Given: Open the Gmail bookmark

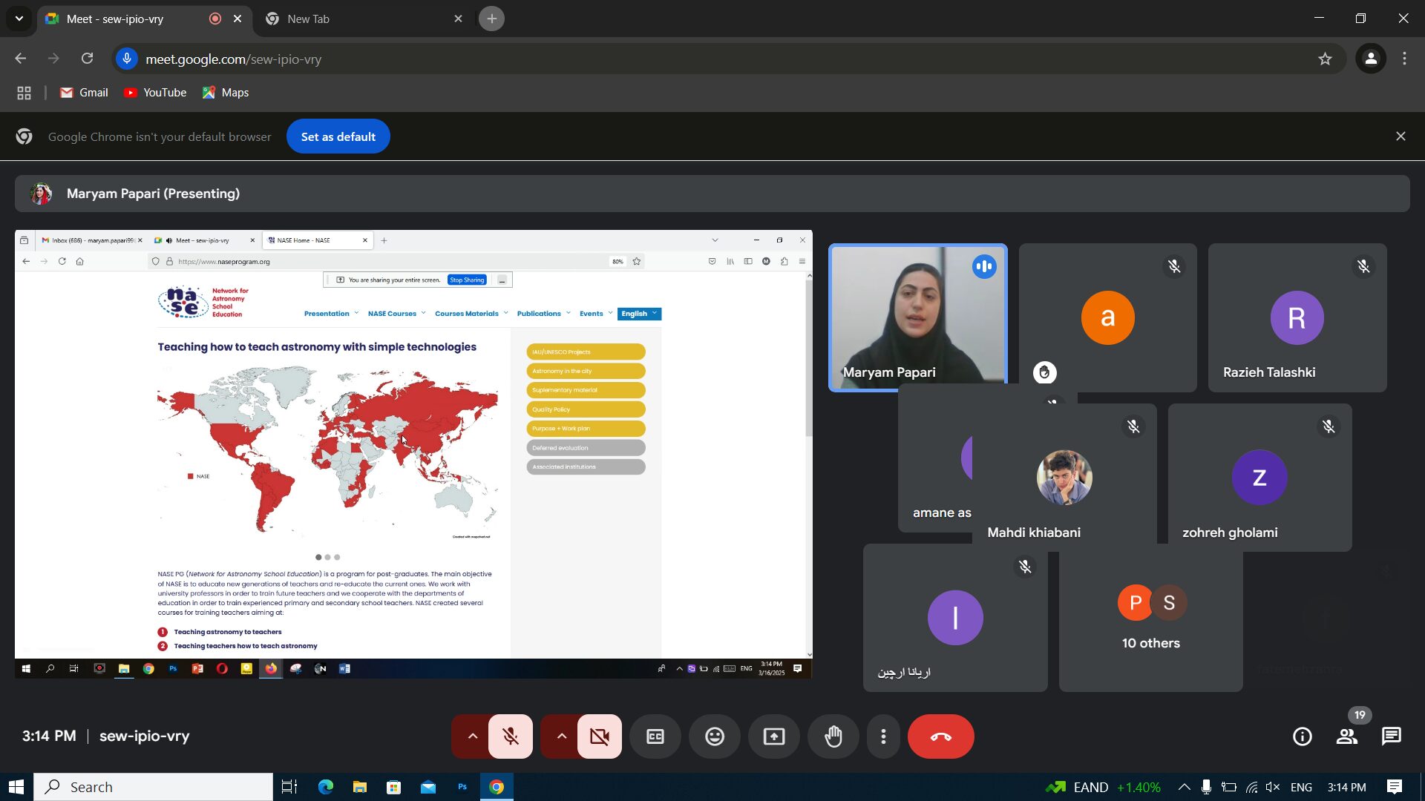Looking at the screenshot, I should (x=84, y=93).
